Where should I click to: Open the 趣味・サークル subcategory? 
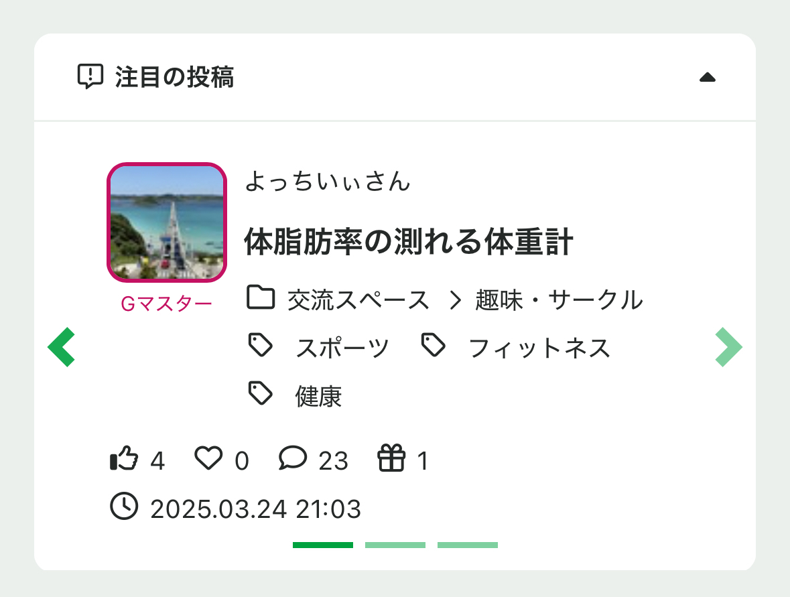(559, 300)
